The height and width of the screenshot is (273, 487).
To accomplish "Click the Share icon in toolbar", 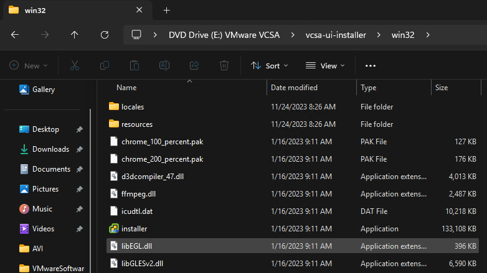I will click(194, 65).
